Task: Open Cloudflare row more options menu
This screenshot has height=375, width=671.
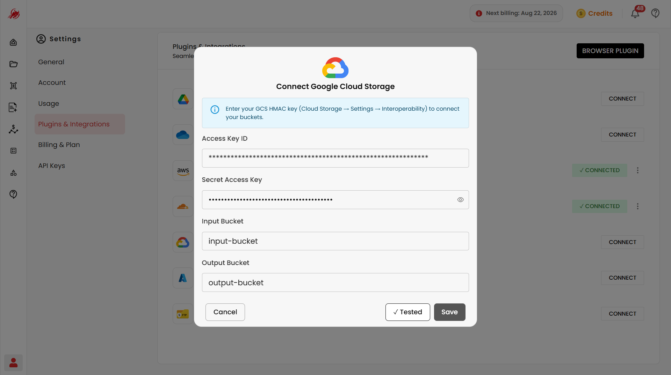Action: click(x=638, y=206)
